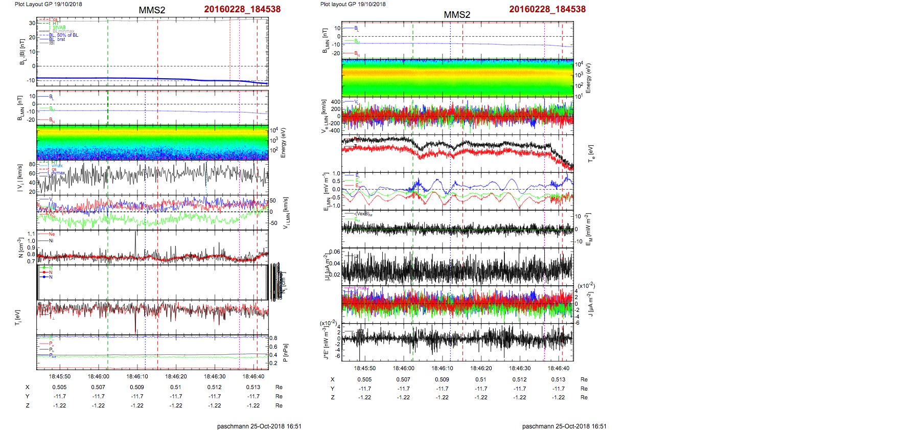
Task: Click the MMS2 title above the left plot
Action: [152, 10]
